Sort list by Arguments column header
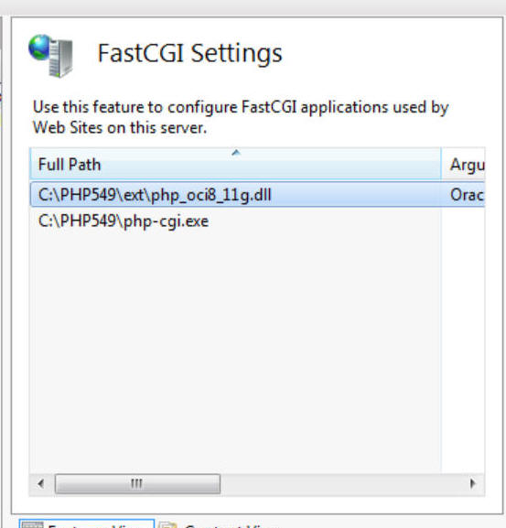The height and width of the screenshot is (528, 506). 463,164
